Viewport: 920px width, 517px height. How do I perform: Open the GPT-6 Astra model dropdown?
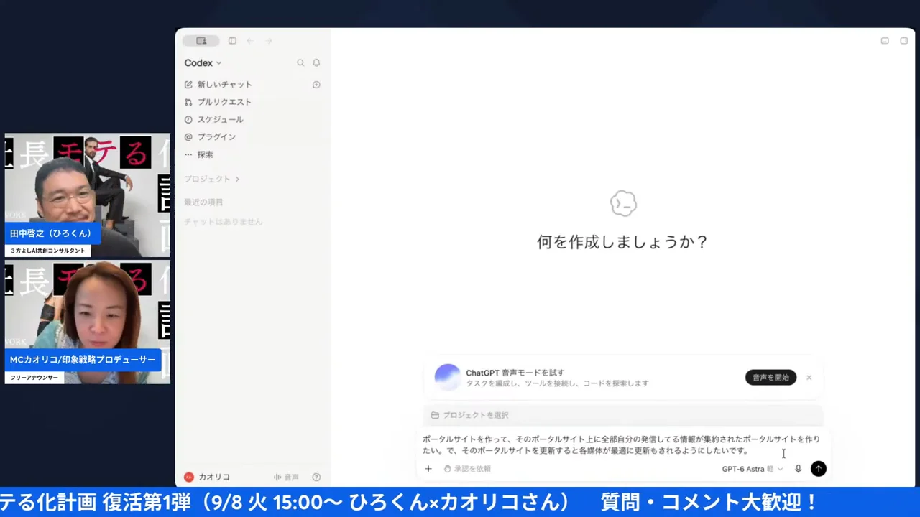tap(753, 469)
